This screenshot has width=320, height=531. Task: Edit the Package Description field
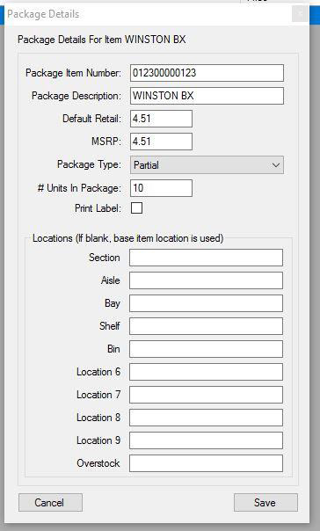[207, 96]
